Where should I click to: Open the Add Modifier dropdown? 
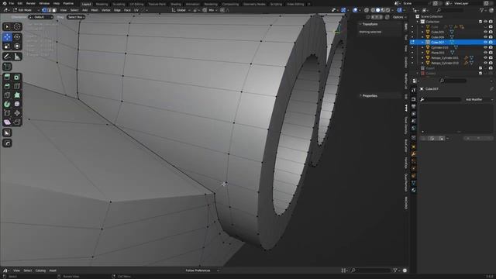tap(479, 99)
